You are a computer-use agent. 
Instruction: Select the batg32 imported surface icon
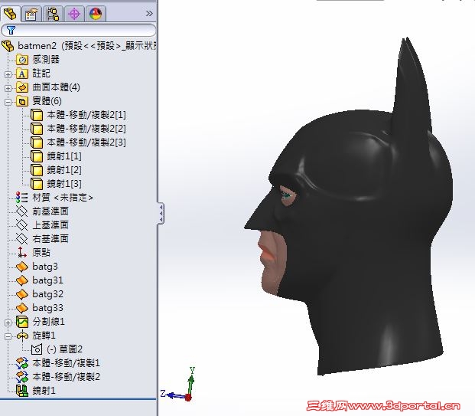(x=22, y=294)
